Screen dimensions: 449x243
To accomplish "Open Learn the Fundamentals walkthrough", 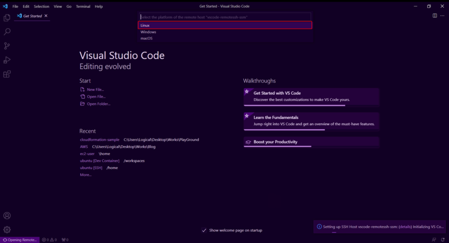I will click(x=311, y=121).
